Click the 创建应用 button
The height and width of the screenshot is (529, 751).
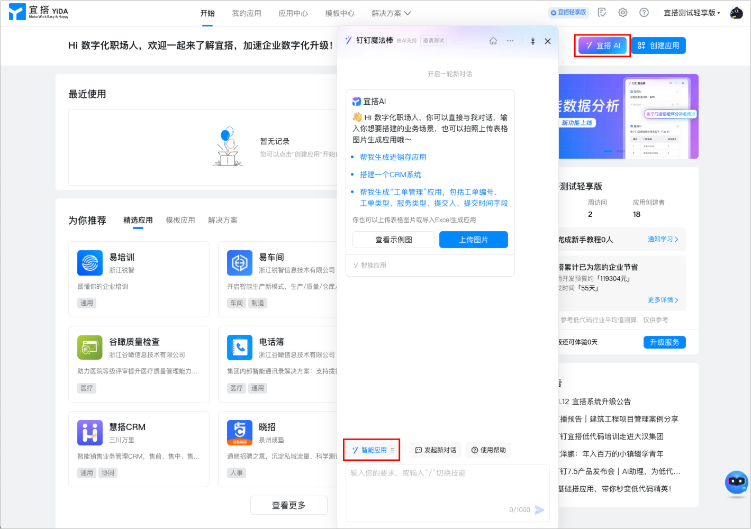(658, 45)
